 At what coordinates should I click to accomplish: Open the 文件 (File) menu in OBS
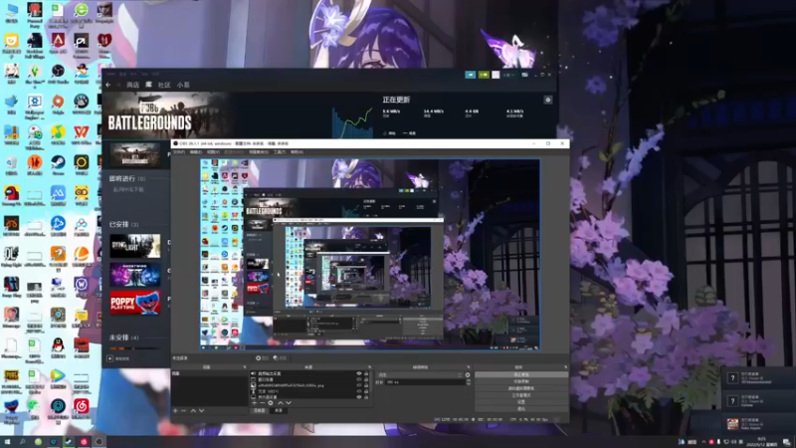[x=179, y=152]
